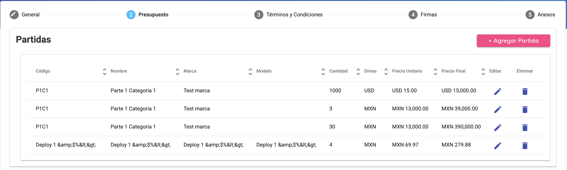Image resolution: width=567 pixels, height=170 pixels.
Task: Edit the partida with quantity 1000
Action: tap(498, 91)
